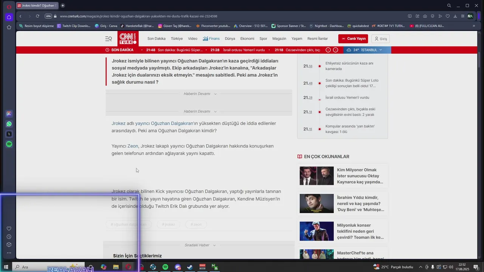Open Twitch Clip Downloader bookmark
The width and height of the screenshot is (484, 272).
[74, 26]
